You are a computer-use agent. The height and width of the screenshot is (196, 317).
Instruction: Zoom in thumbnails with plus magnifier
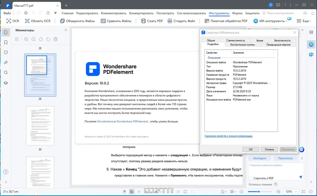click(x=26, y=39)
